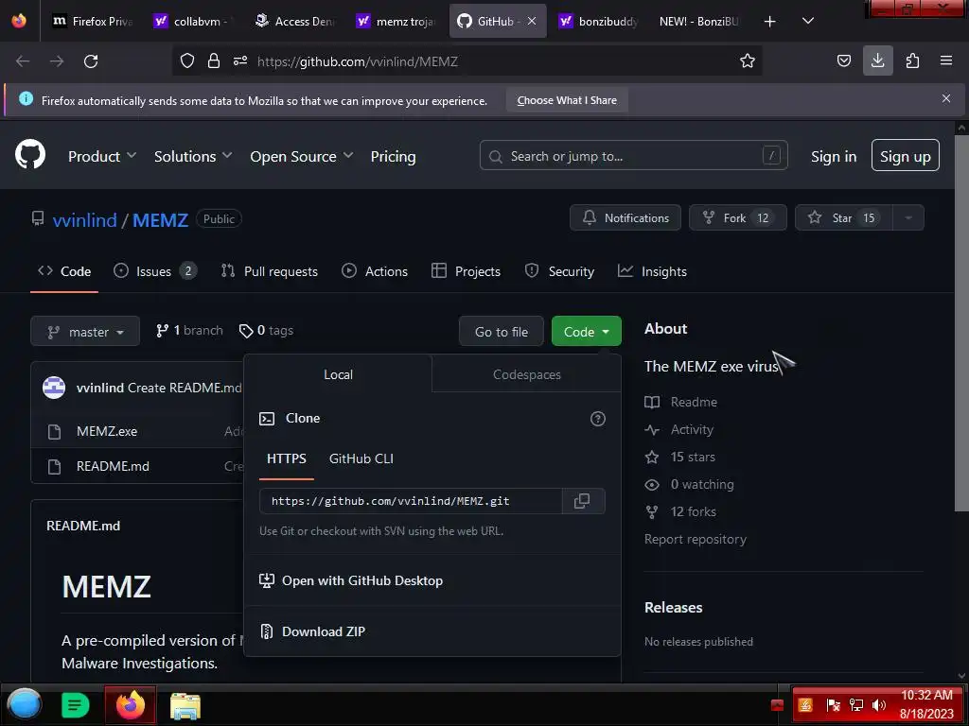Open the Insights tab
Viewport: 969px width, 726px height.
coord(652,271)
